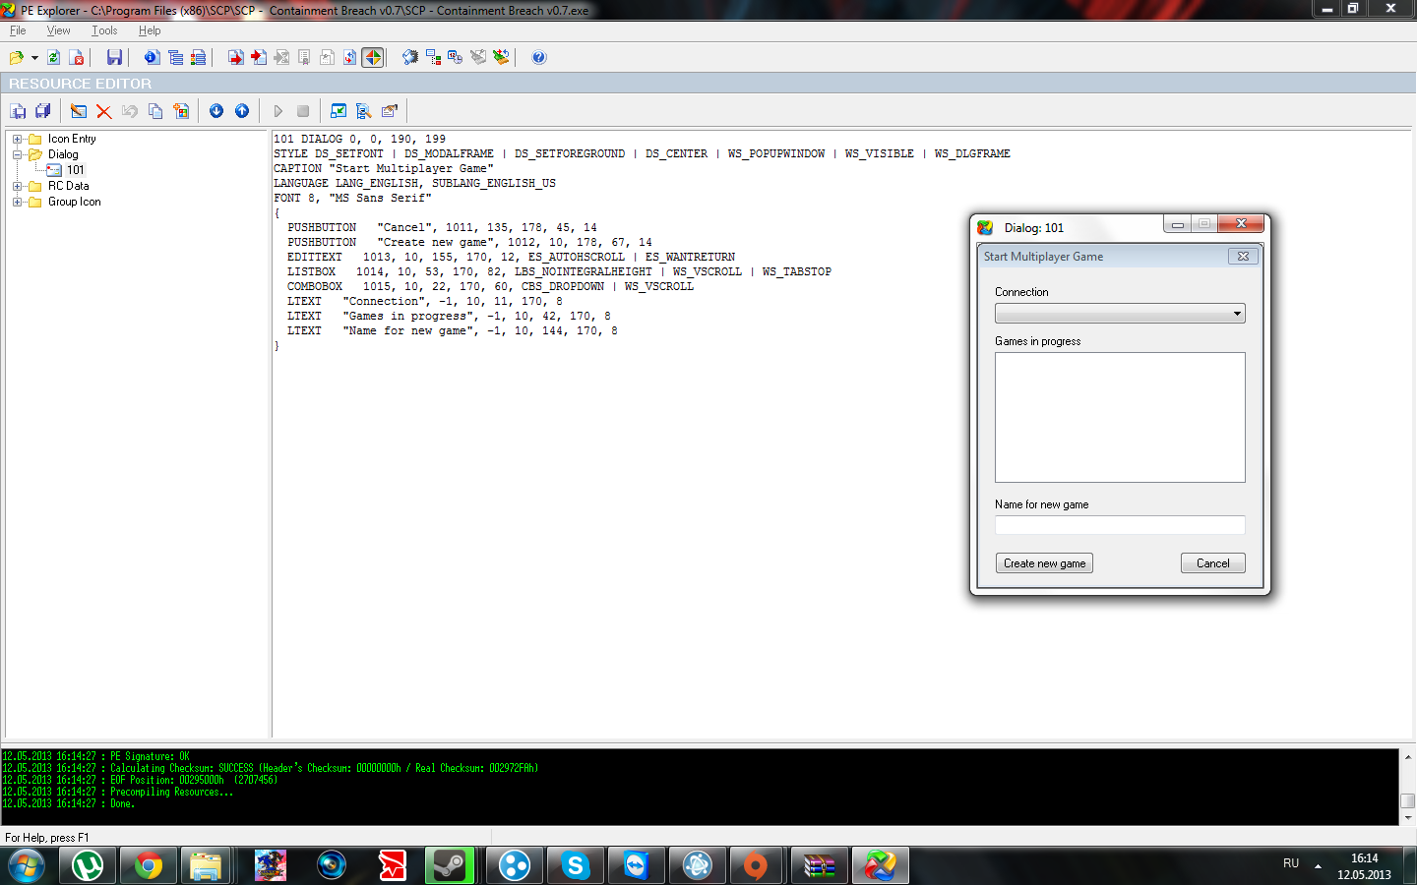Toggle preview window icon in resource toolbar

(339, 111)
